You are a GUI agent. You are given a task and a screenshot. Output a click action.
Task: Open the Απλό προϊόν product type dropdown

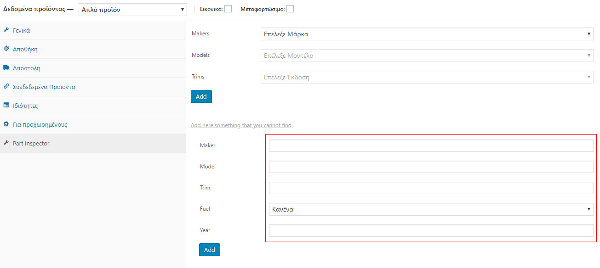[x=133, y=10]
